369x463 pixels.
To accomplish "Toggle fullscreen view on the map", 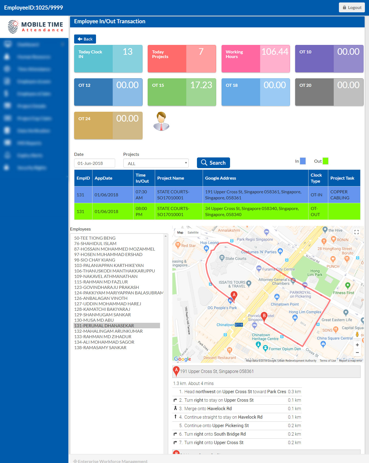I will point(356,232).
